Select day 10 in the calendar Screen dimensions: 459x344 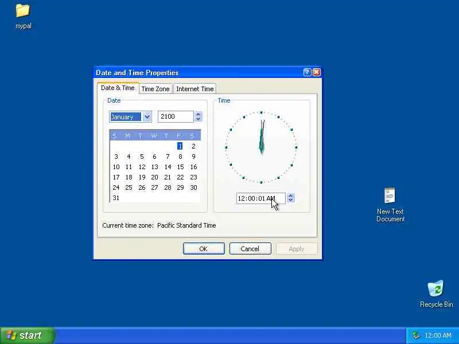pos(116,167)
